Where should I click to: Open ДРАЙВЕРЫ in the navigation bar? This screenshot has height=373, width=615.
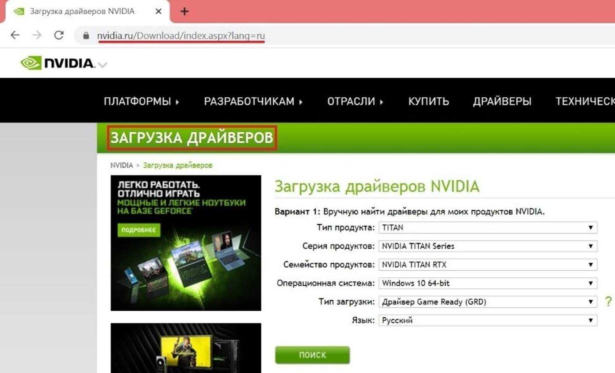pyautogui.click(x=502, y=101)
